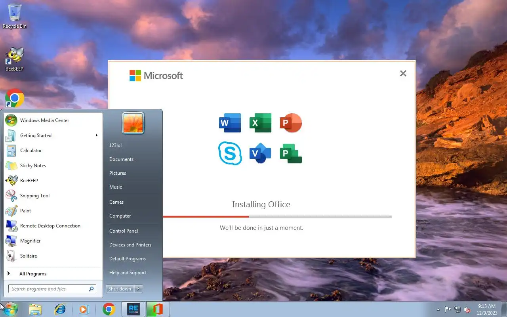Open the 123lol user folder

pos(133,145)
